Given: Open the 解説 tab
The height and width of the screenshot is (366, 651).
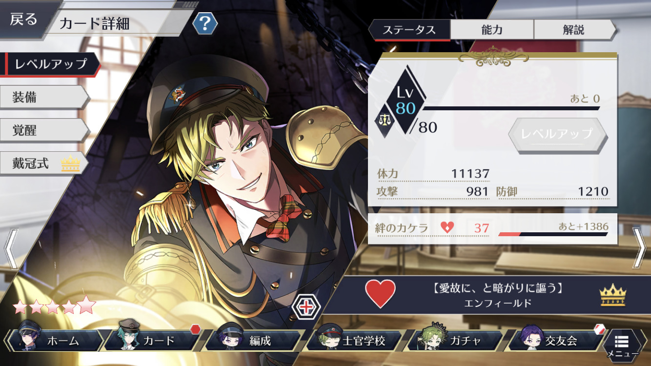Looking at the screenshot, I should tap(574, 30).
